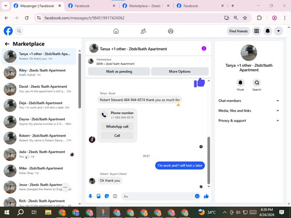The height and width of the screenshot is (218, 291).
Task: Open the GIF picker icon
Action: [x=115, y=196]
